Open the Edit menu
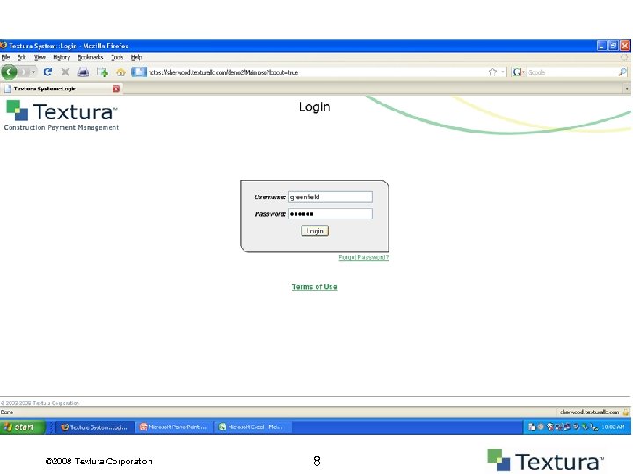The width and height of the screenshot is (633, 474). pyautogui.click(x=21, y=57)
